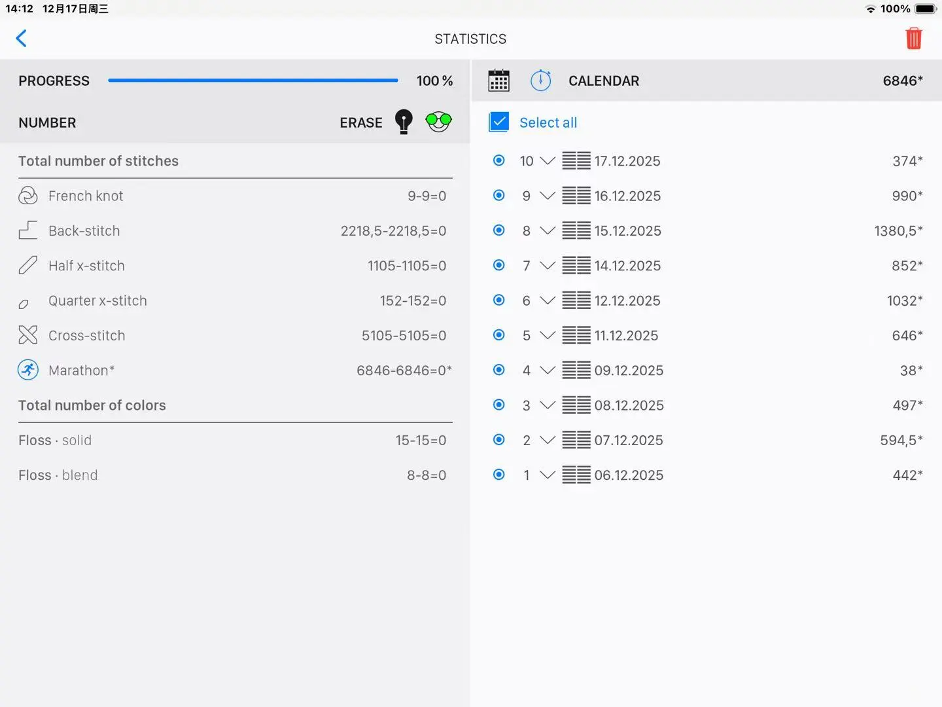Tap the stopwatch timer icon
This screenshot has width=942, height=707.
[541, 81]
